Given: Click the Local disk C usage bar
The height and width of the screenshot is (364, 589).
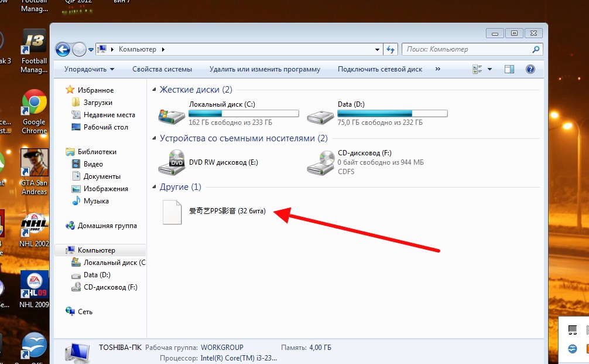Looking at the screenshot, I should point(244,113).
